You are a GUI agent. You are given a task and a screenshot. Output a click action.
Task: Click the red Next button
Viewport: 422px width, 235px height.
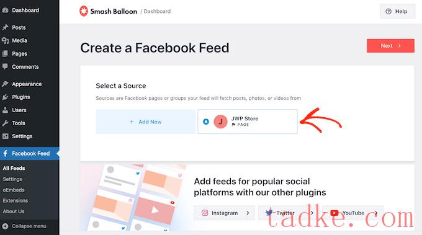tap(390, 46)
